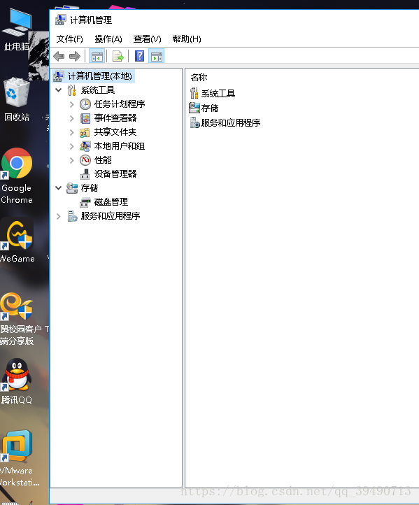Screen dimensions: 419x505
Task: Expand the 服务和应用程序 node
Action: click(x=59, y=216)
